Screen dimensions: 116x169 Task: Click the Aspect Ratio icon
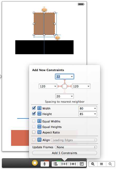point(39,132)
